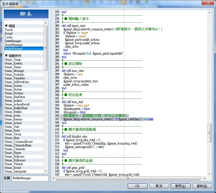Select the ▼ 遊戲物件 section header
The height and width of the screenshot is (193, 216).
pos(24,56)
